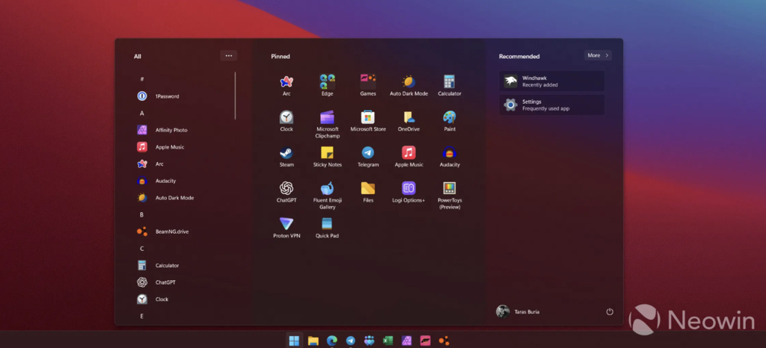The width and height of the screenshot is (766, 348).
Task: Launch PowerToys (Preview)
Action: click(x=450, y=196)
